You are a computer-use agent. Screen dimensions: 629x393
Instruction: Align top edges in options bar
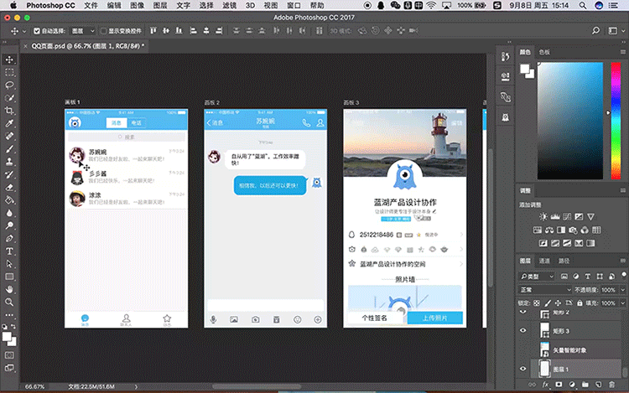(153, 30)
